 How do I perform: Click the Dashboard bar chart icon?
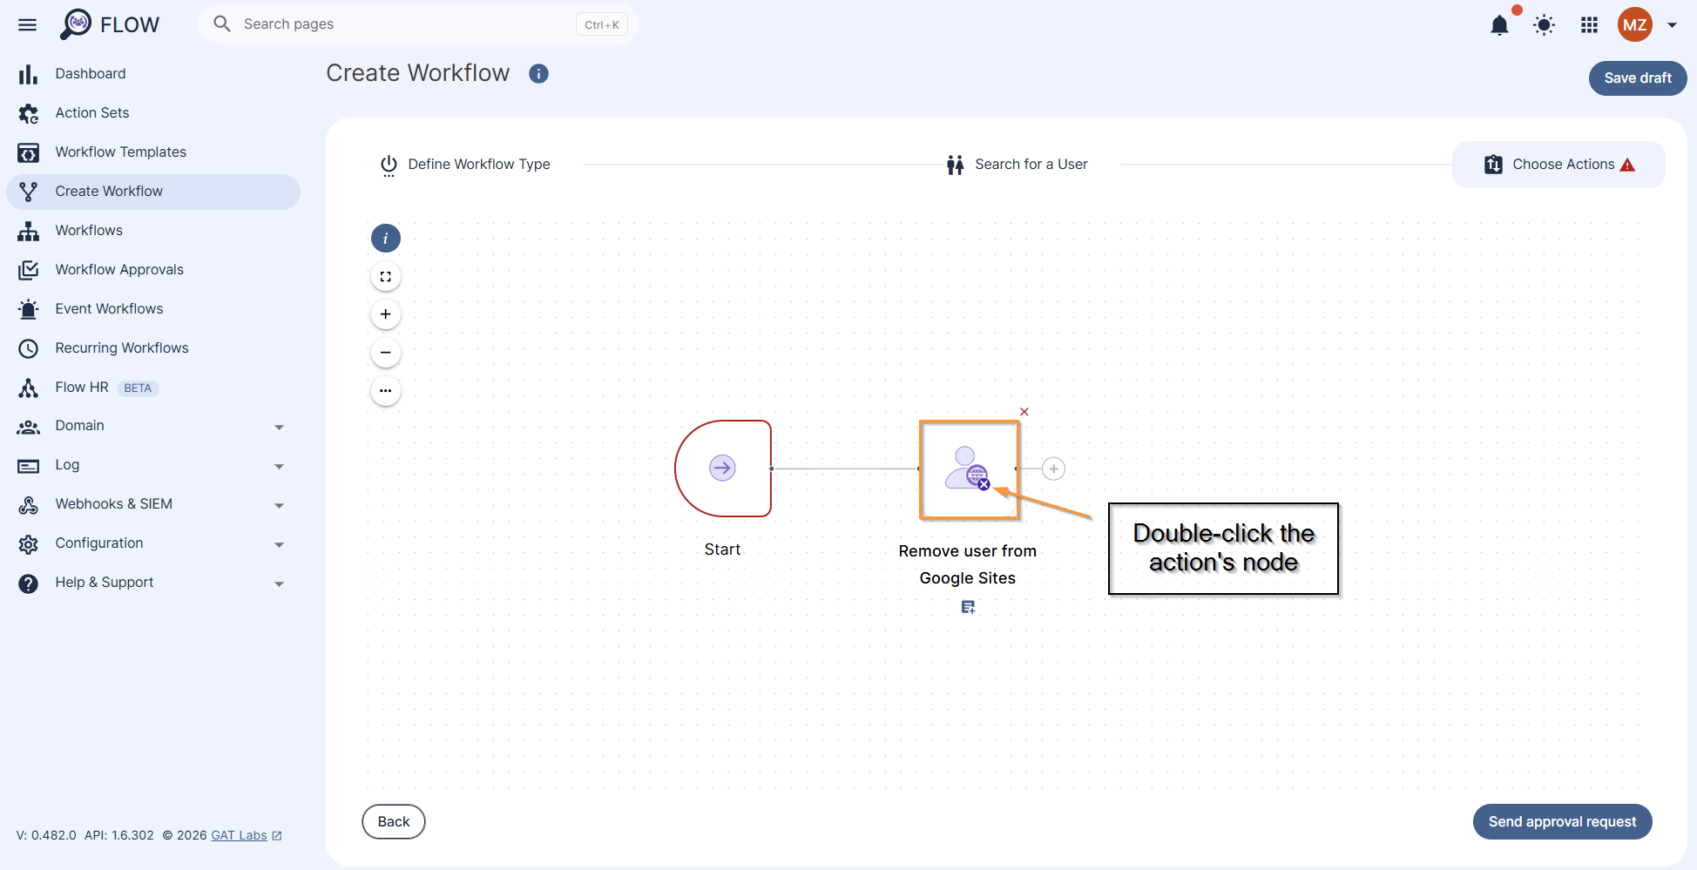pyautogui.click(x=28, y=75)
